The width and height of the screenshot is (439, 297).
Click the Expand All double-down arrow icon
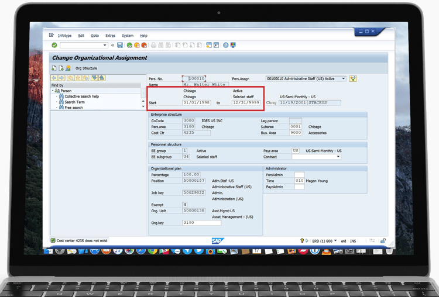(x=94, y=78)
